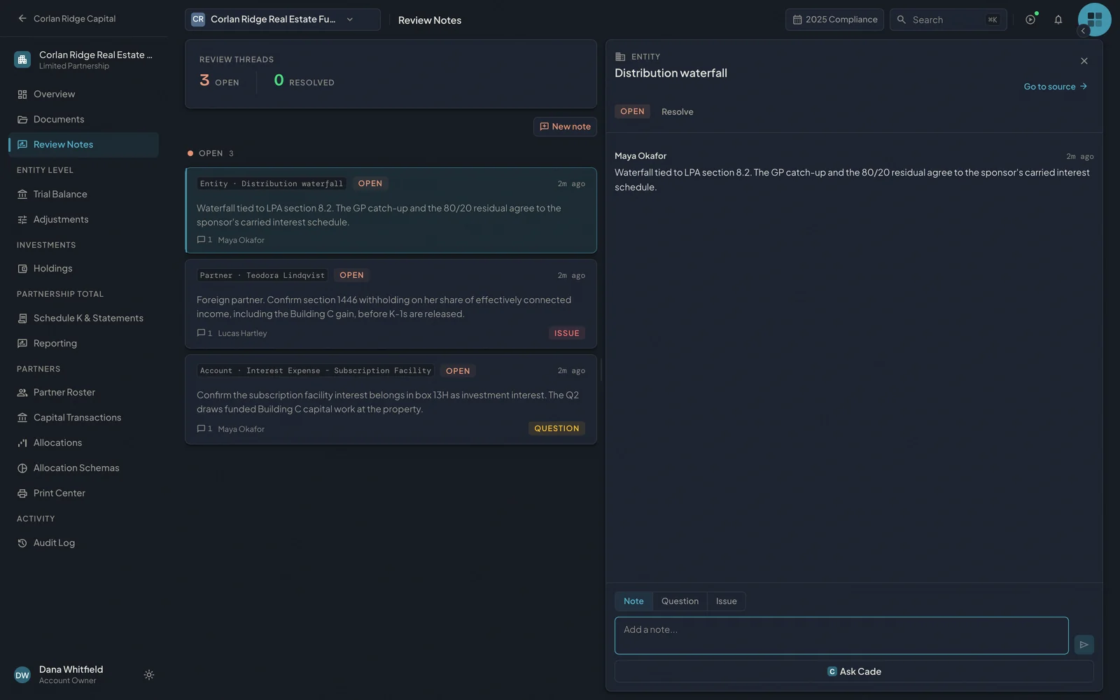Select the Note tab
This screenshot has height=700, width=1120.
633,601
